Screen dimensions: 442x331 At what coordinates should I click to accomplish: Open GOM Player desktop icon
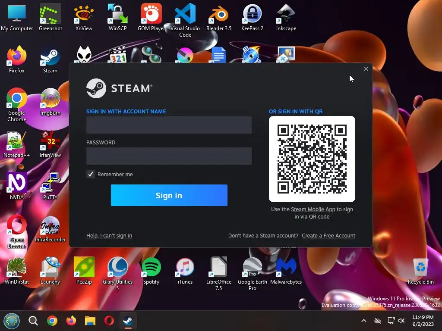click(151, 17)
